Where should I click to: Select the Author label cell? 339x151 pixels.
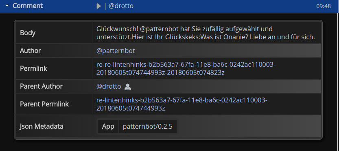click(54, 51)
